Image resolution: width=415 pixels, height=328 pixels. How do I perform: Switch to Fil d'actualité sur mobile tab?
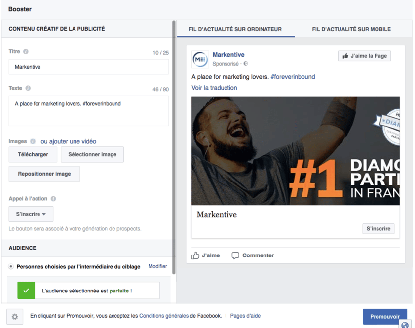351,29
